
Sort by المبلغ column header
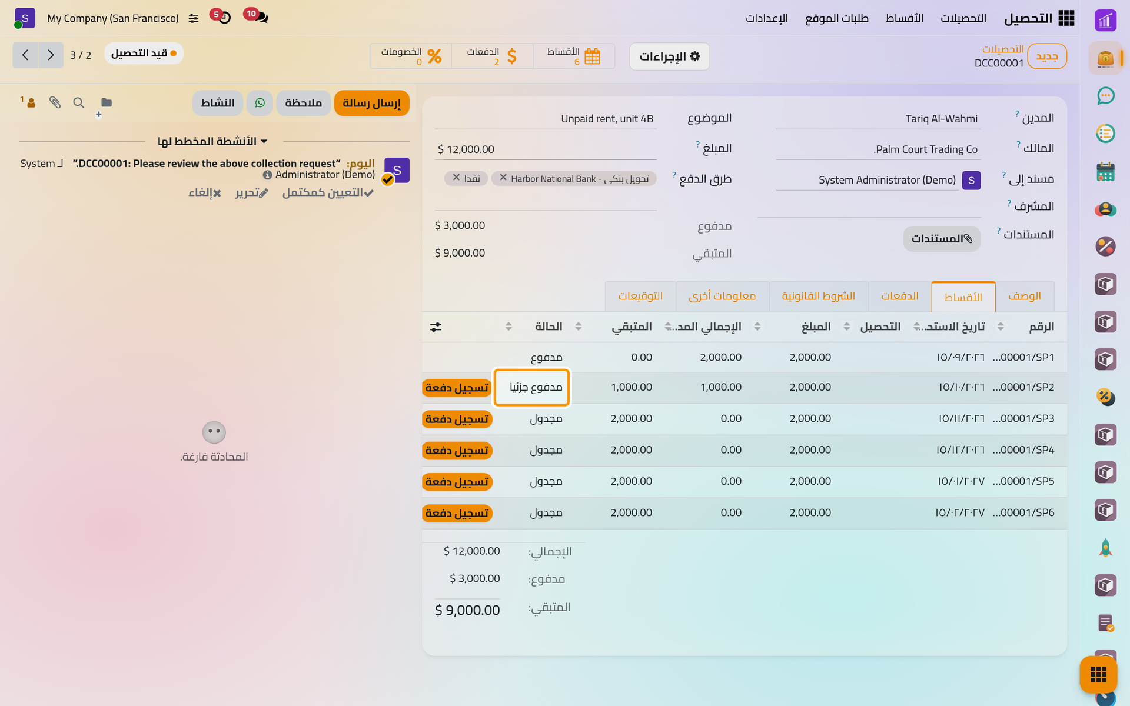tap(816, 327)
